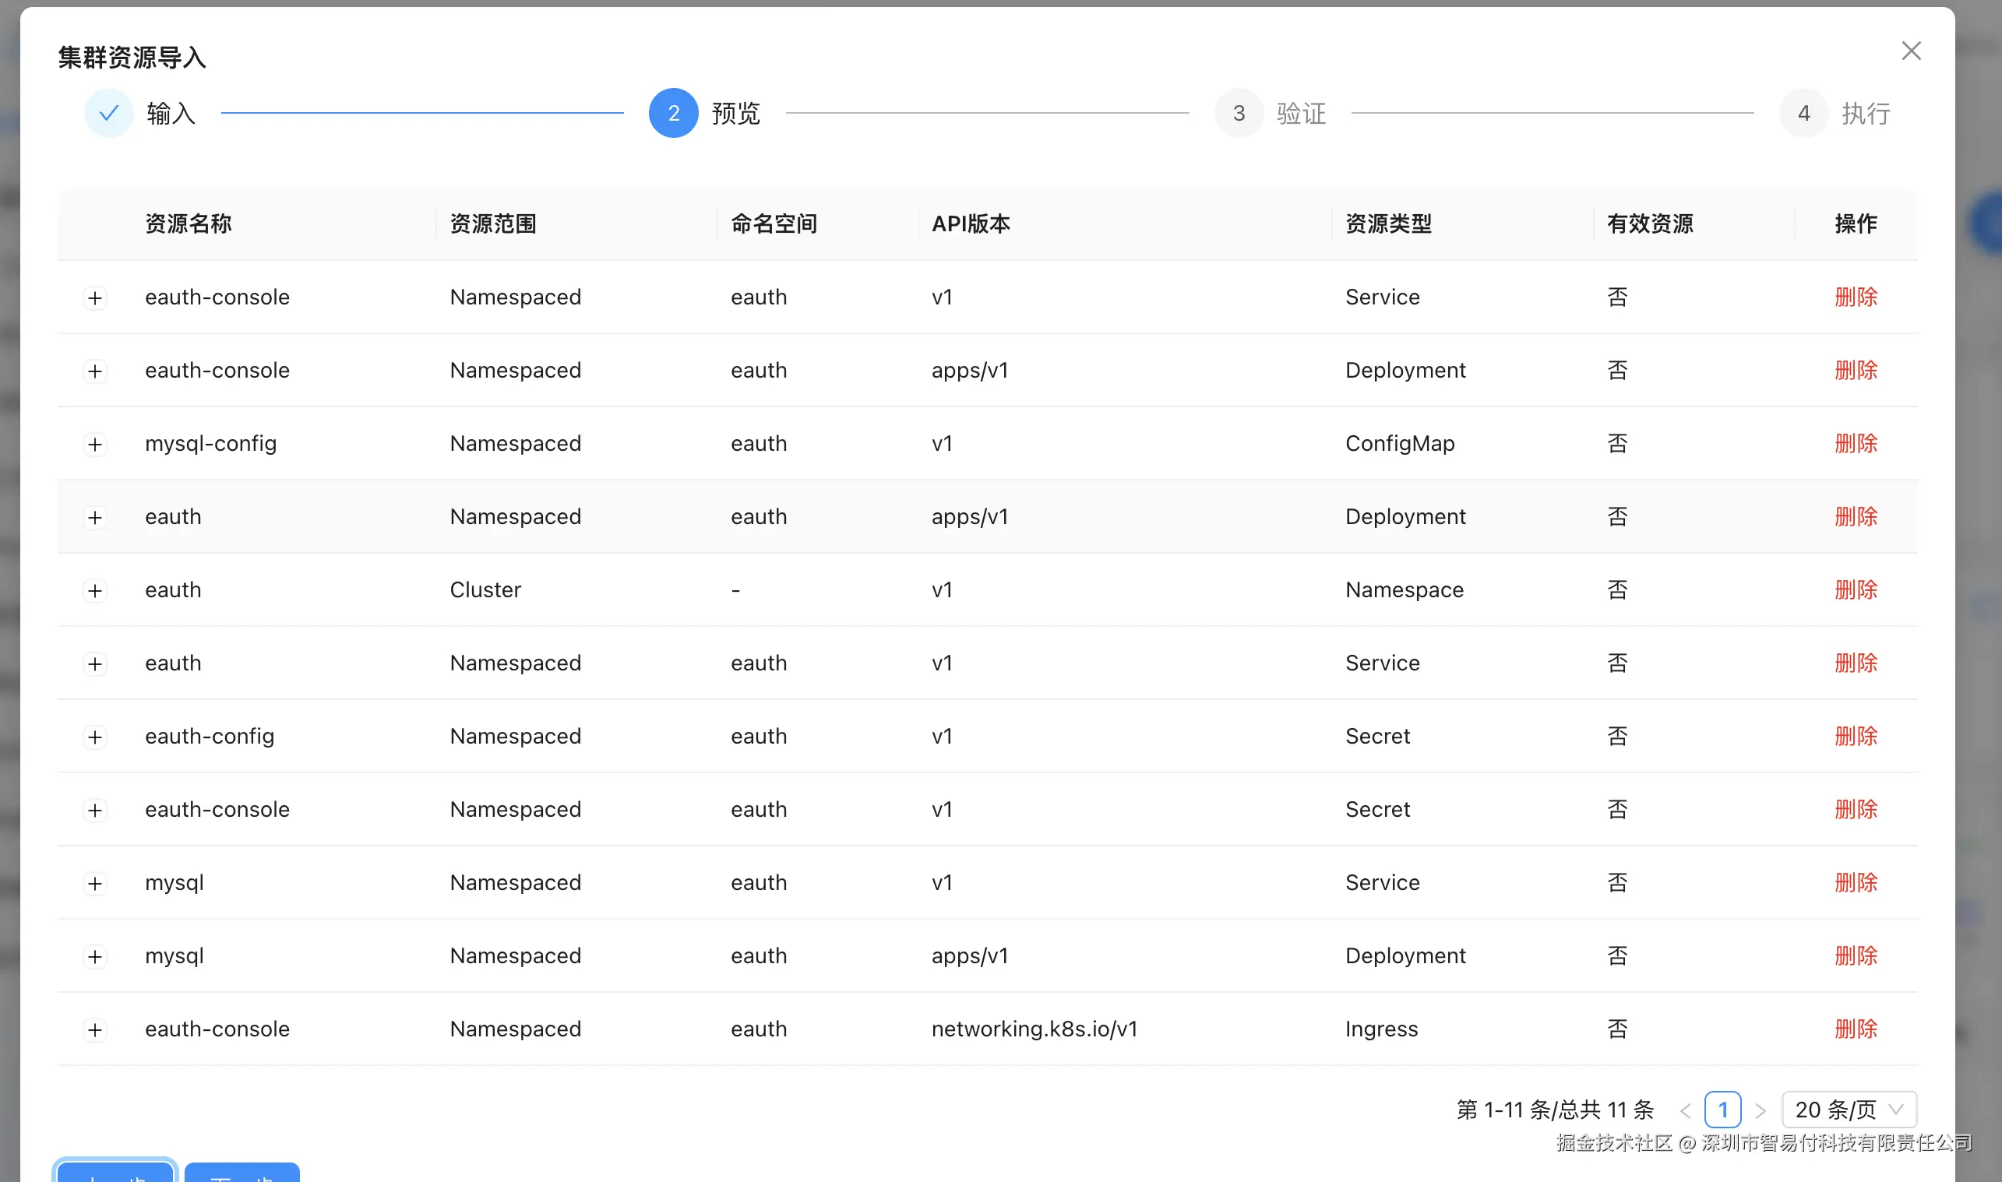
Task: Click the previous page arrow in pagination
Action: click(1686, 1110)
